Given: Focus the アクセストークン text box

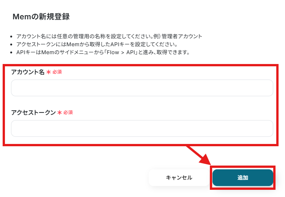Looking at the screenshot, I should pyautogui.click(x=142, y=128).
